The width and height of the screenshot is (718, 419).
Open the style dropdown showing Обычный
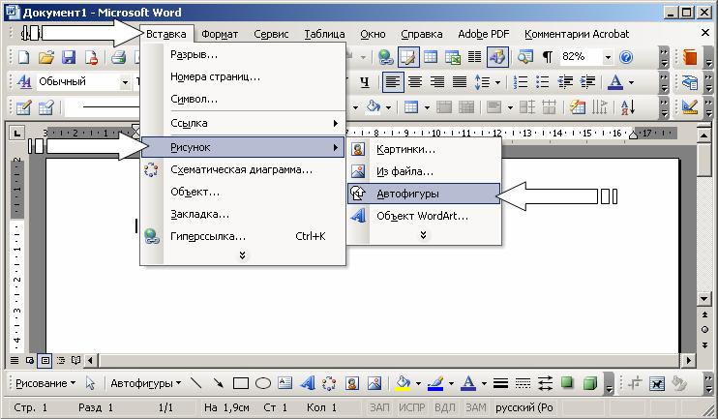click(126, 82)
